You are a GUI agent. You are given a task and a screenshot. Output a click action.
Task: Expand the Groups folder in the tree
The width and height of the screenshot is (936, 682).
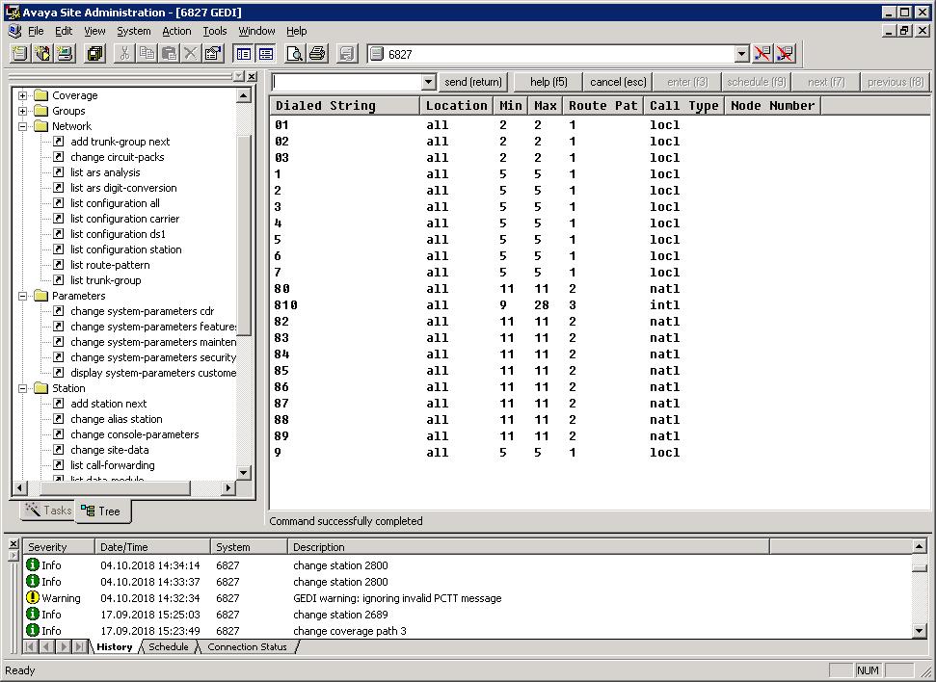coord(22,111)
